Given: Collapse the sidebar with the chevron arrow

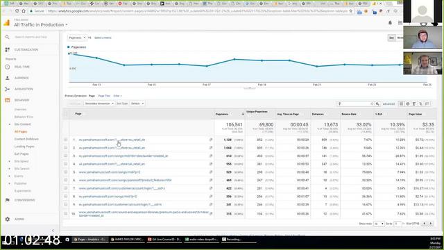Looking at the screenshot, I should click(53, 231).
